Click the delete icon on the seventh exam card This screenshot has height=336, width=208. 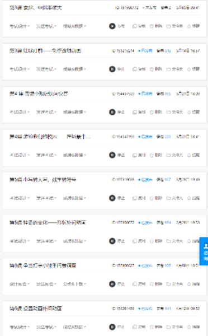[x=152, y=284]
